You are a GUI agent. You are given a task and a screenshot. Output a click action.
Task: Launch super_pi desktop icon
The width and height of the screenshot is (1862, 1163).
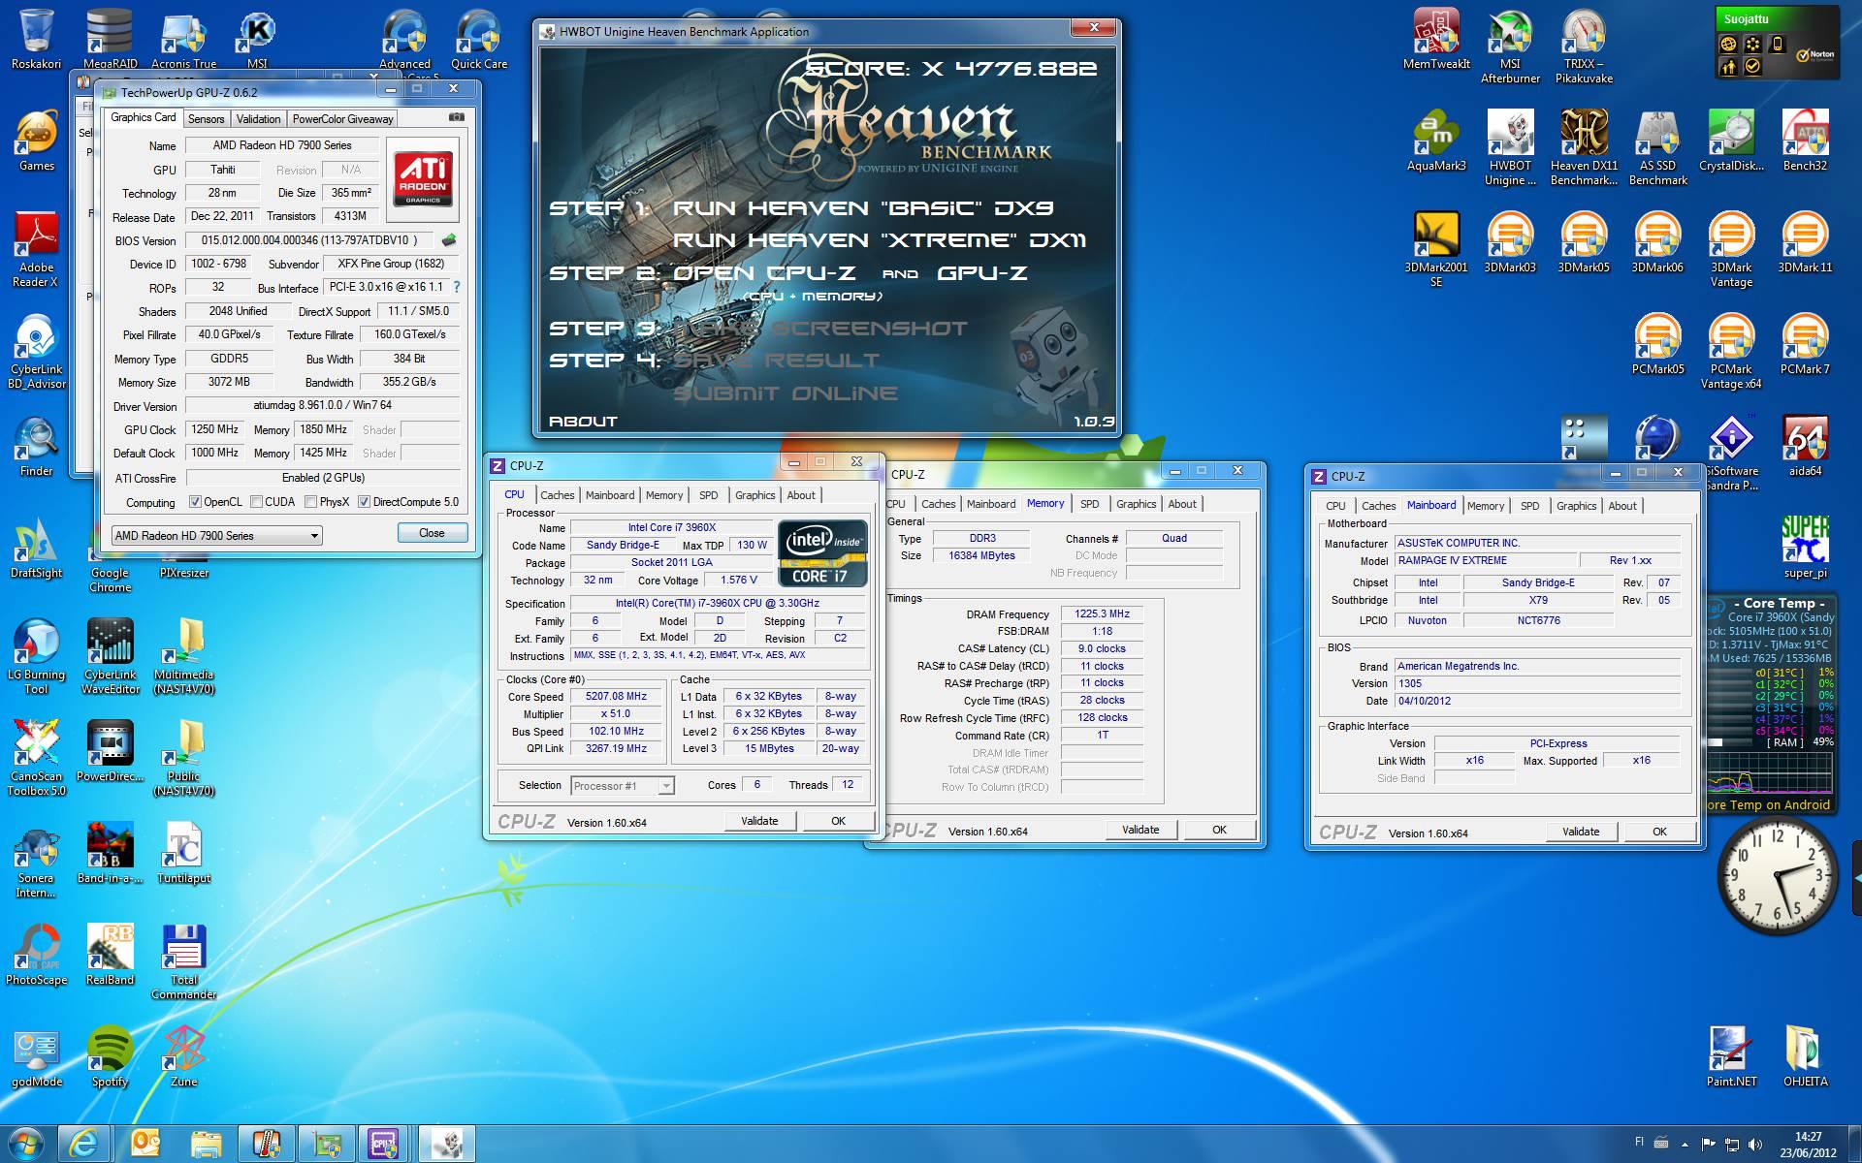coord(1805,549)
